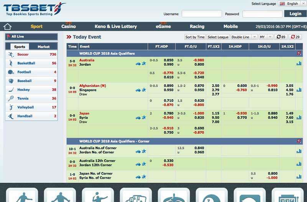The height and width of the screenshot is (202, 307).
Task: Click the Login button
Action: (295, 14)
